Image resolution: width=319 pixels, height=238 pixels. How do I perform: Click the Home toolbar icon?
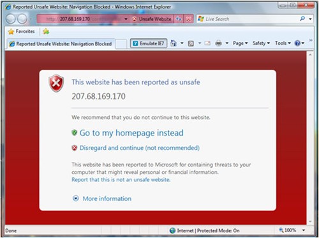pyautogui.click(x=174, y=43)
